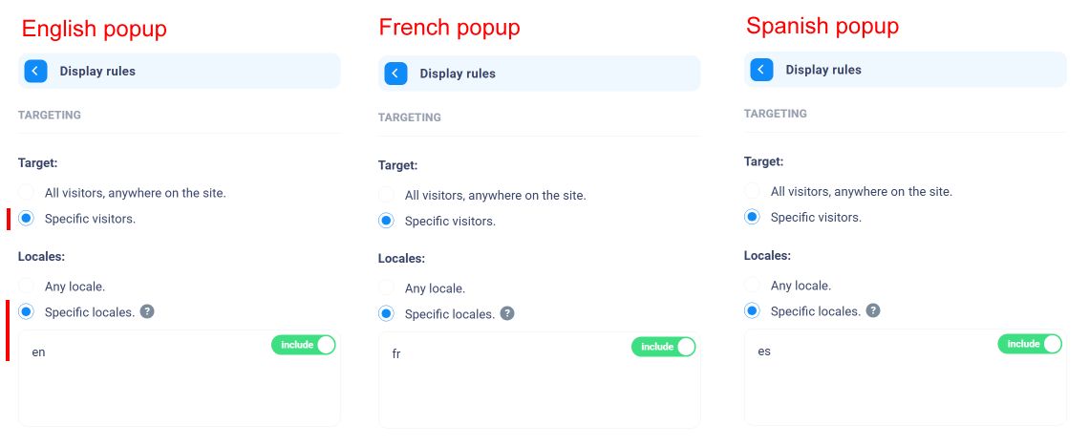The image size is (1089, 447).
Task: Click the locales text box containing 'en'
Action: click(180, 378)
